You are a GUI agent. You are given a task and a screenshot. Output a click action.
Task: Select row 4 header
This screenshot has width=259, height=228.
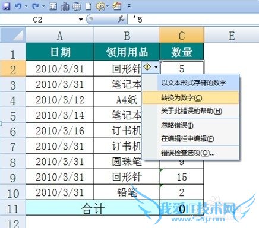click(13, 100)
